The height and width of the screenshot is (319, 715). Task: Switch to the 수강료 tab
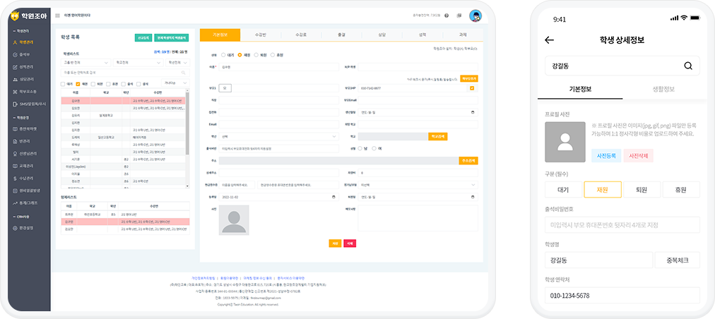point(302,34)
